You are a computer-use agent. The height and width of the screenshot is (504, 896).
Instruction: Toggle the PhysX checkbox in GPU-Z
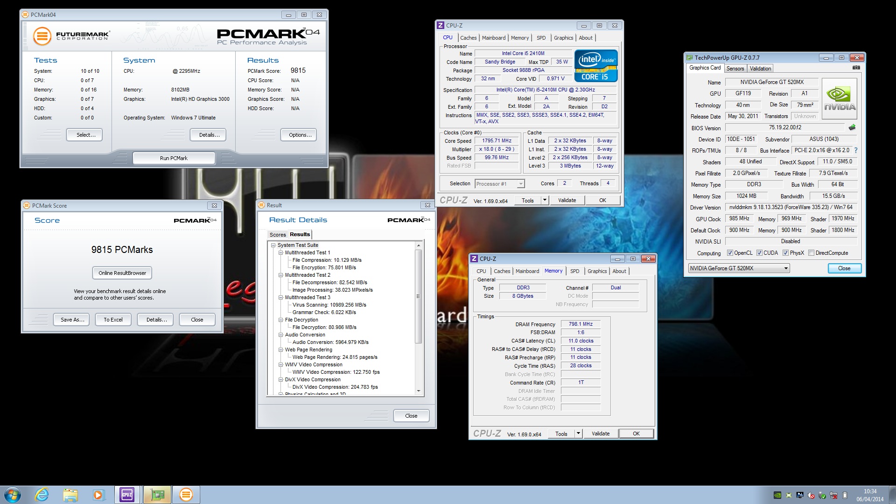786,253
